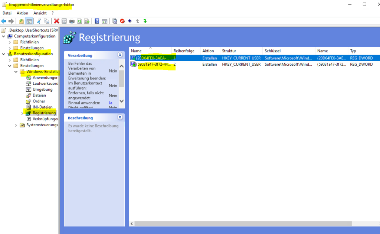Click the red circle disable-item icon

coord(122,21)
